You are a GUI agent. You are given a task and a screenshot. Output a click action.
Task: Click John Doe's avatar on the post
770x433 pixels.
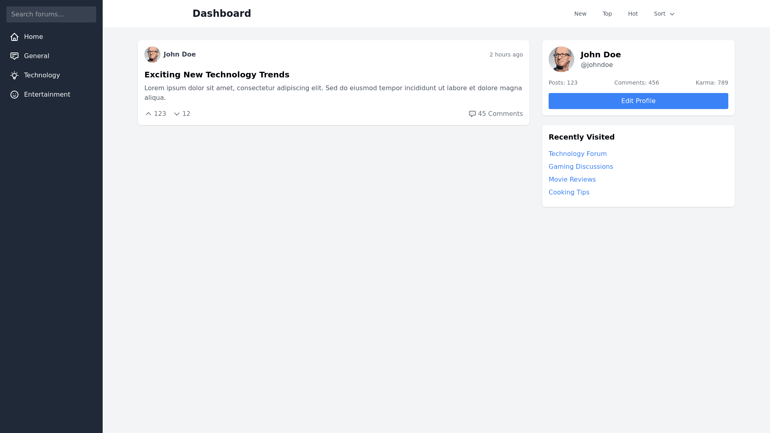[152, 55]
